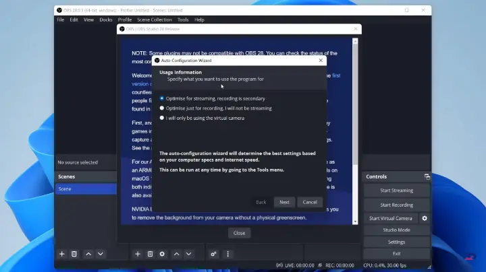
Task: Click the REC: 00:00:00 status text
Action: pos(340,265)
